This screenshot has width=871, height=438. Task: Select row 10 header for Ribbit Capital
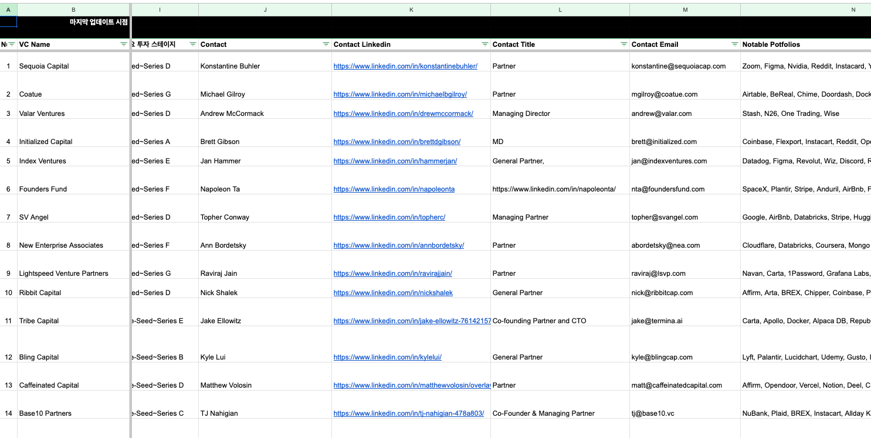pyautogui.click(x=8, y=293)
